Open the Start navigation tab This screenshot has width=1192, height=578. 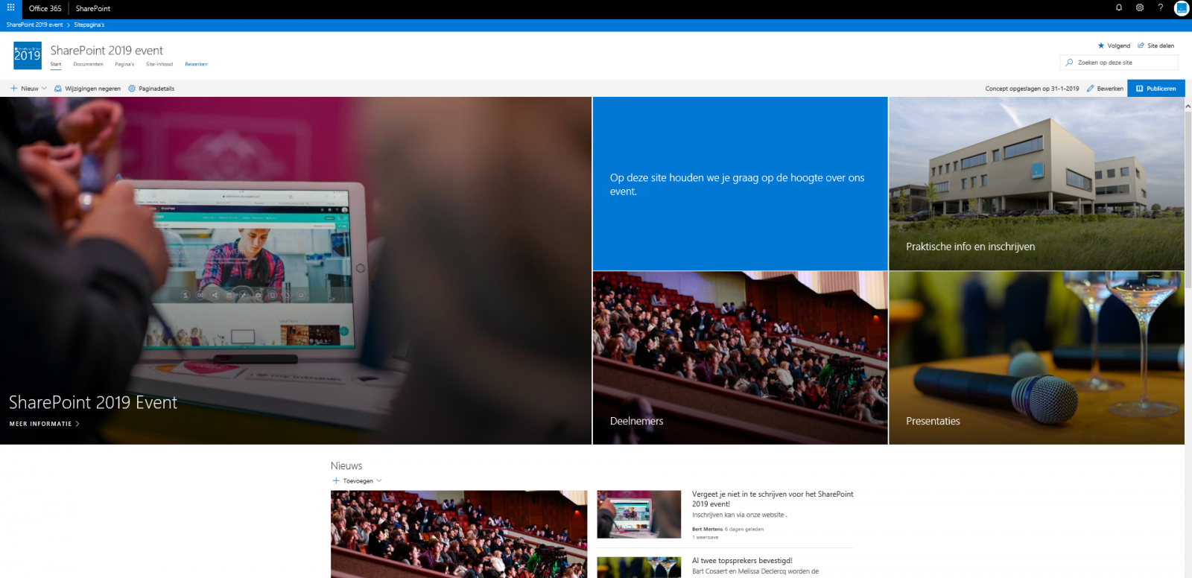pos(56,64)
